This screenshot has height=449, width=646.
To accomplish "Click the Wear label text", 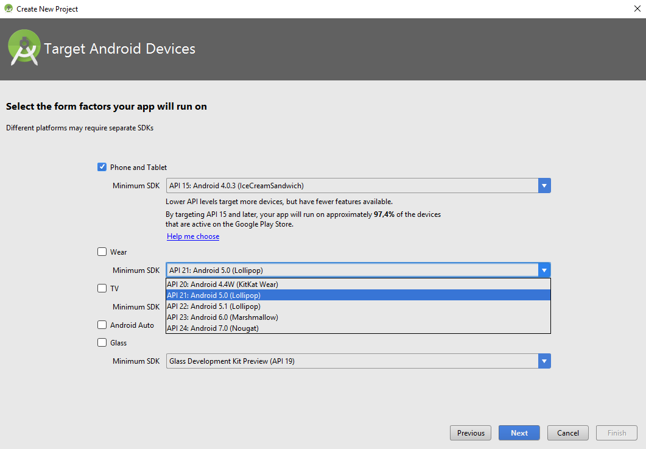I will click(x=118, y=252).
